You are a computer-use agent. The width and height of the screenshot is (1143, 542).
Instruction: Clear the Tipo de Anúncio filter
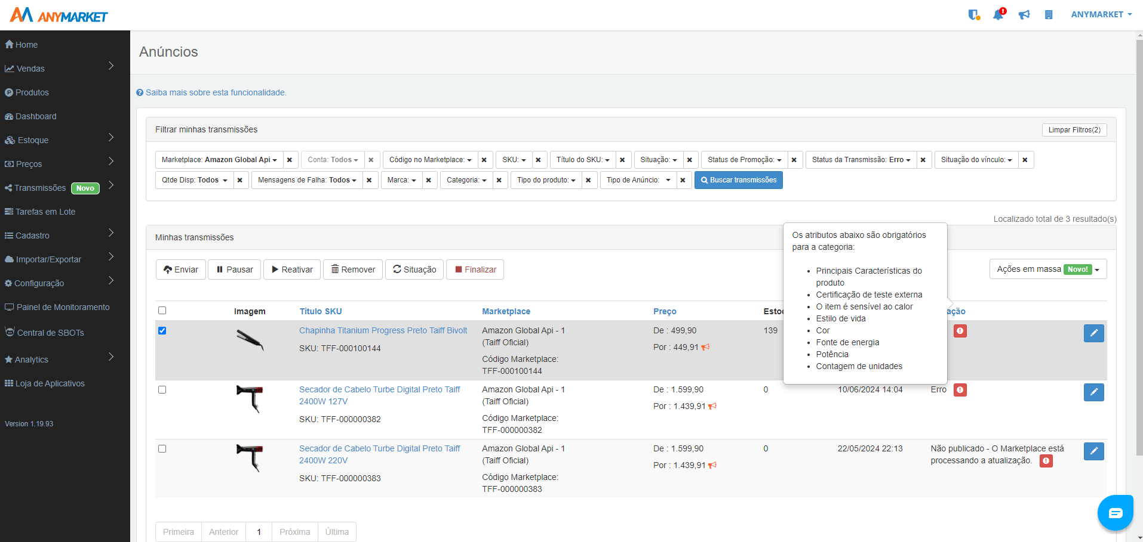click(683, 180)
